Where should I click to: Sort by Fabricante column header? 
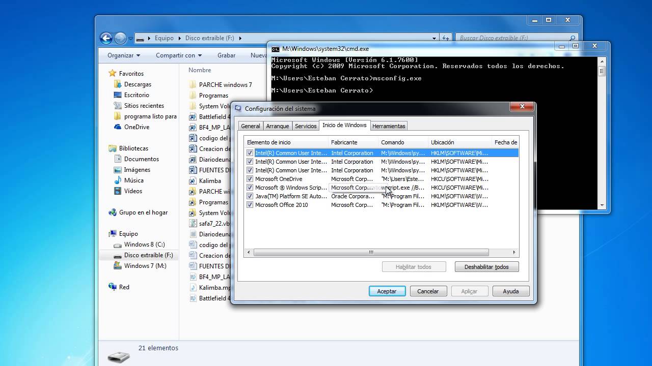tap(352, 142)
